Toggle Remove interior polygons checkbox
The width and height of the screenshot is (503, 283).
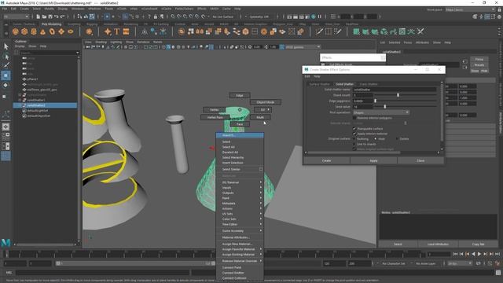(x=354, y=118)
